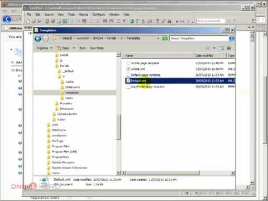The height and width of the screenshot is (201, 268).
Task: Sort by the Date modified column header
Action: click(x=210, y=55)
